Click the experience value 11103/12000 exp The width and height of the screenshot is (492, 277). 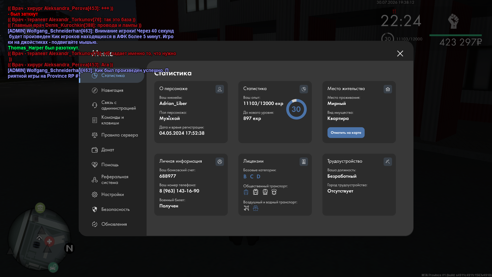coord(263,103)
